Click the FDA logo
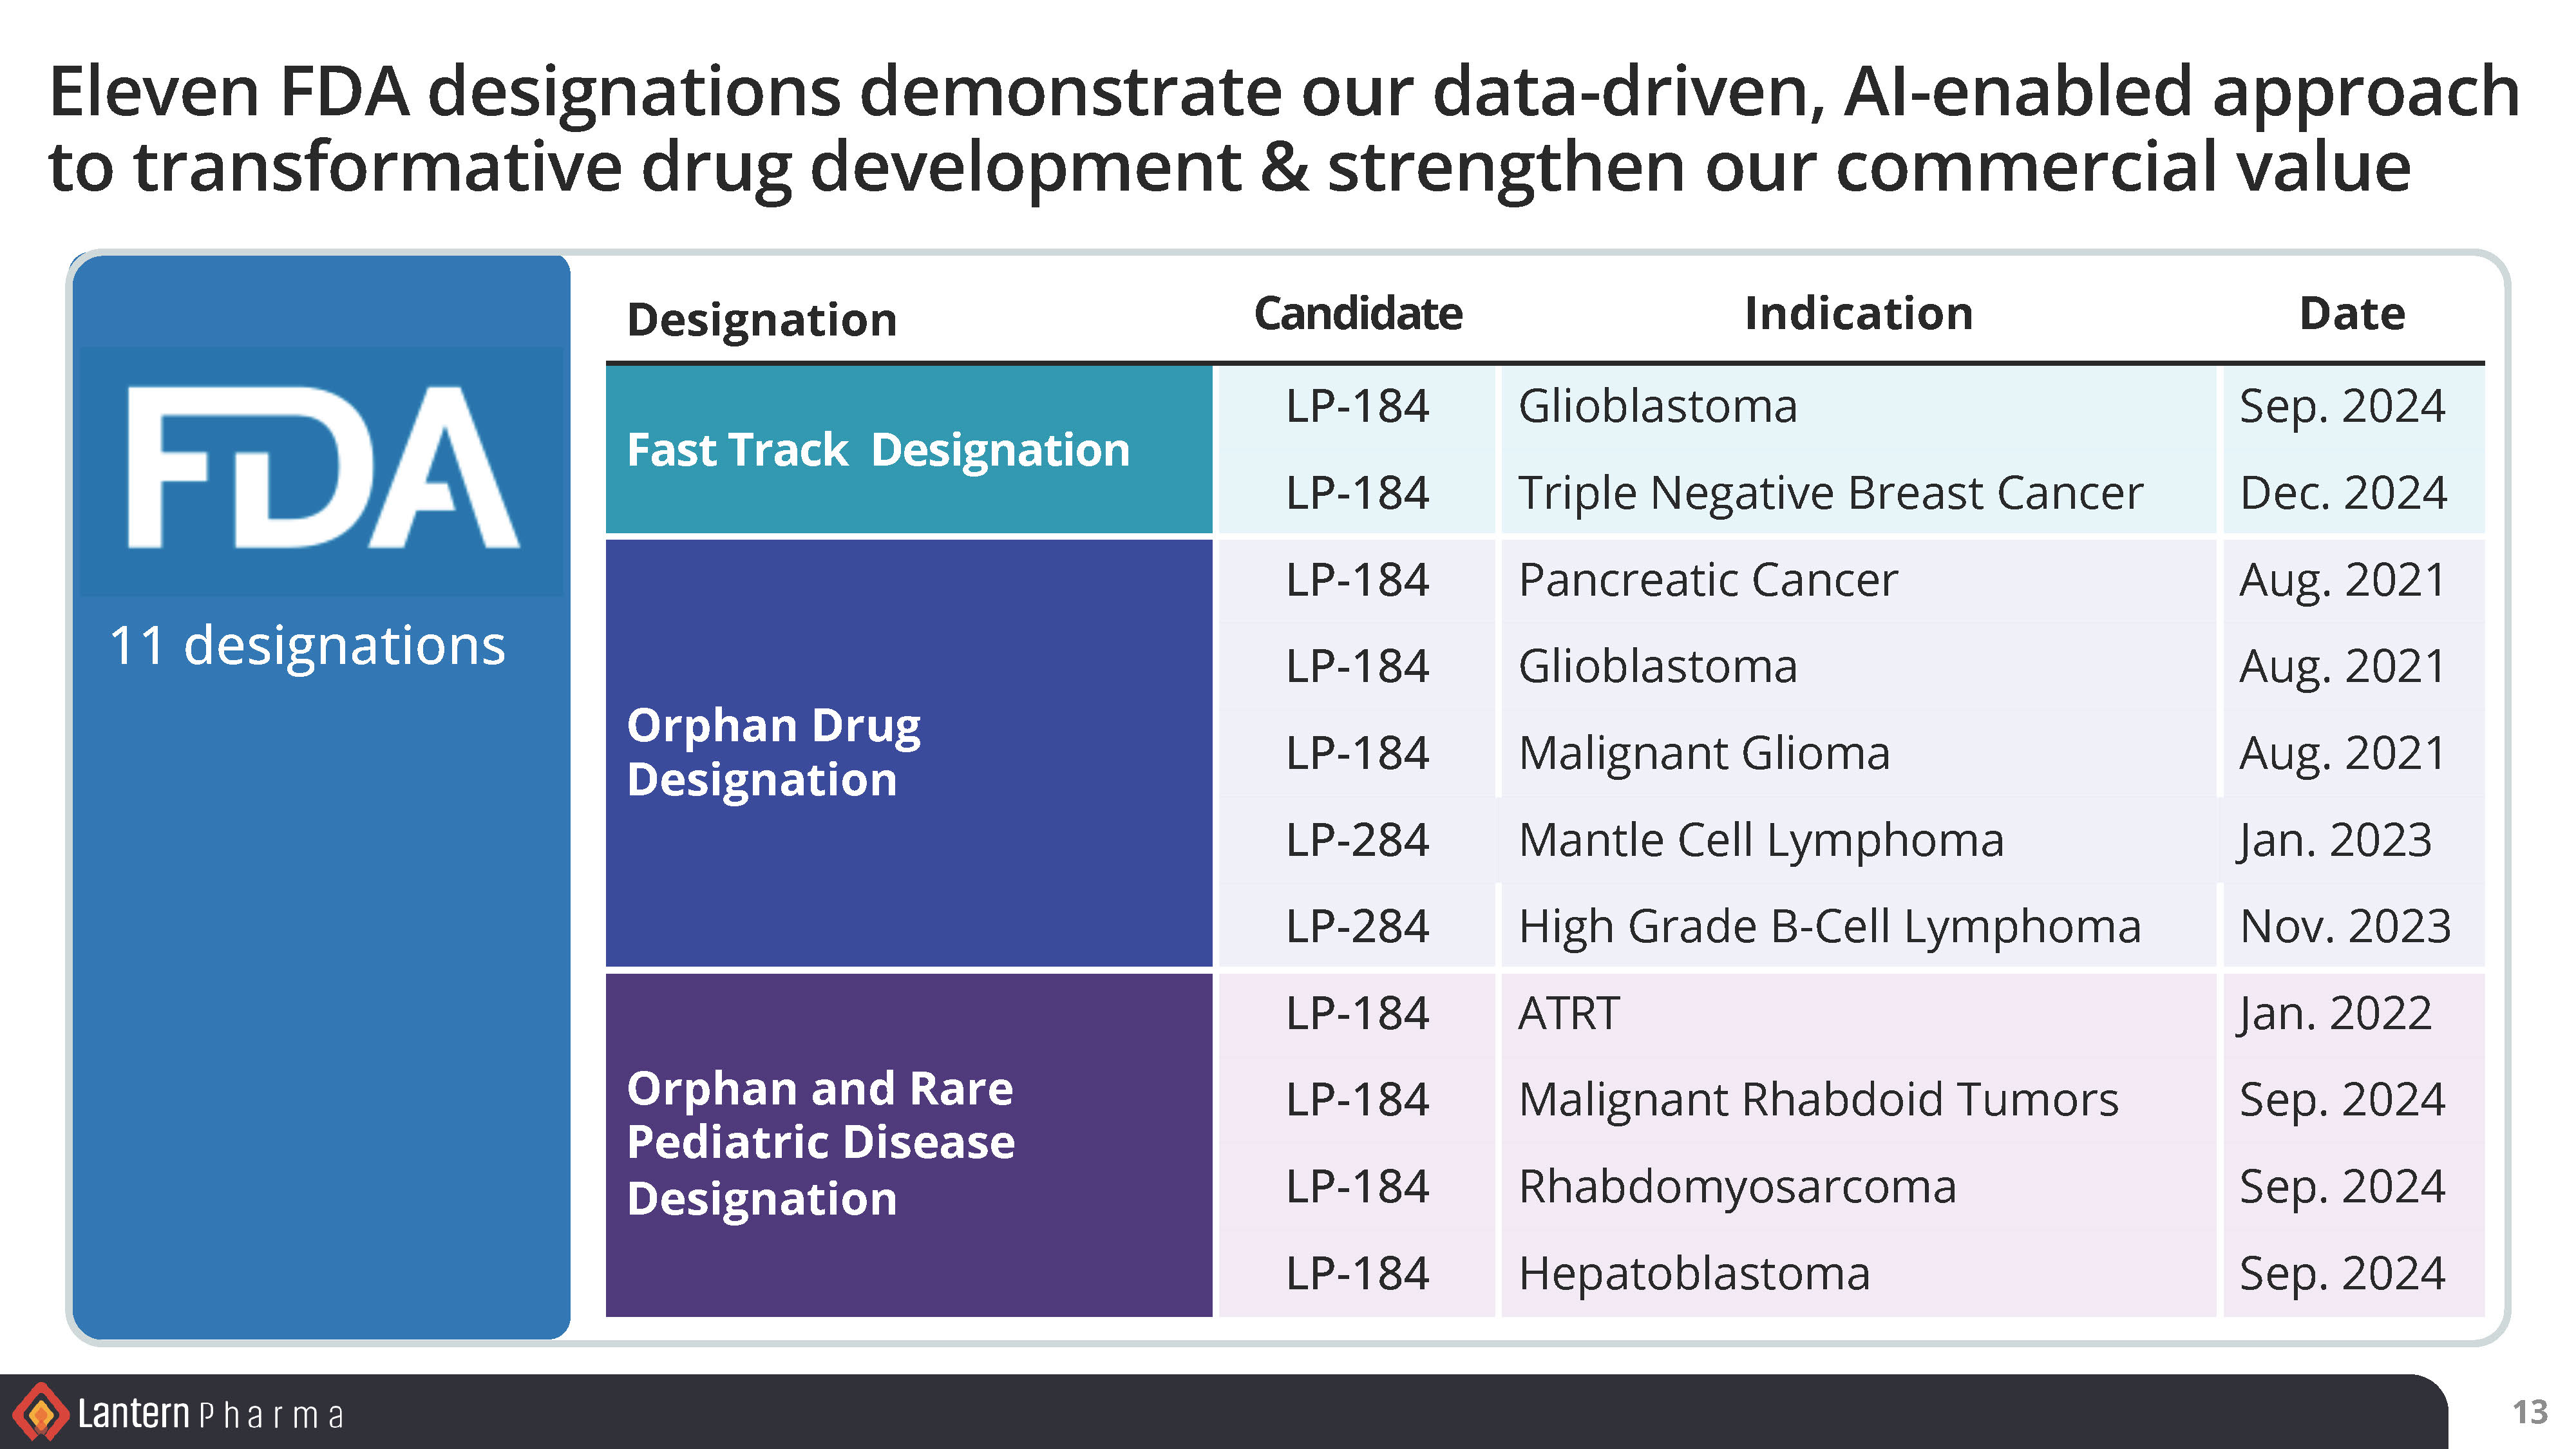This screenshot has width=2576, height=1449. point(322,468)
